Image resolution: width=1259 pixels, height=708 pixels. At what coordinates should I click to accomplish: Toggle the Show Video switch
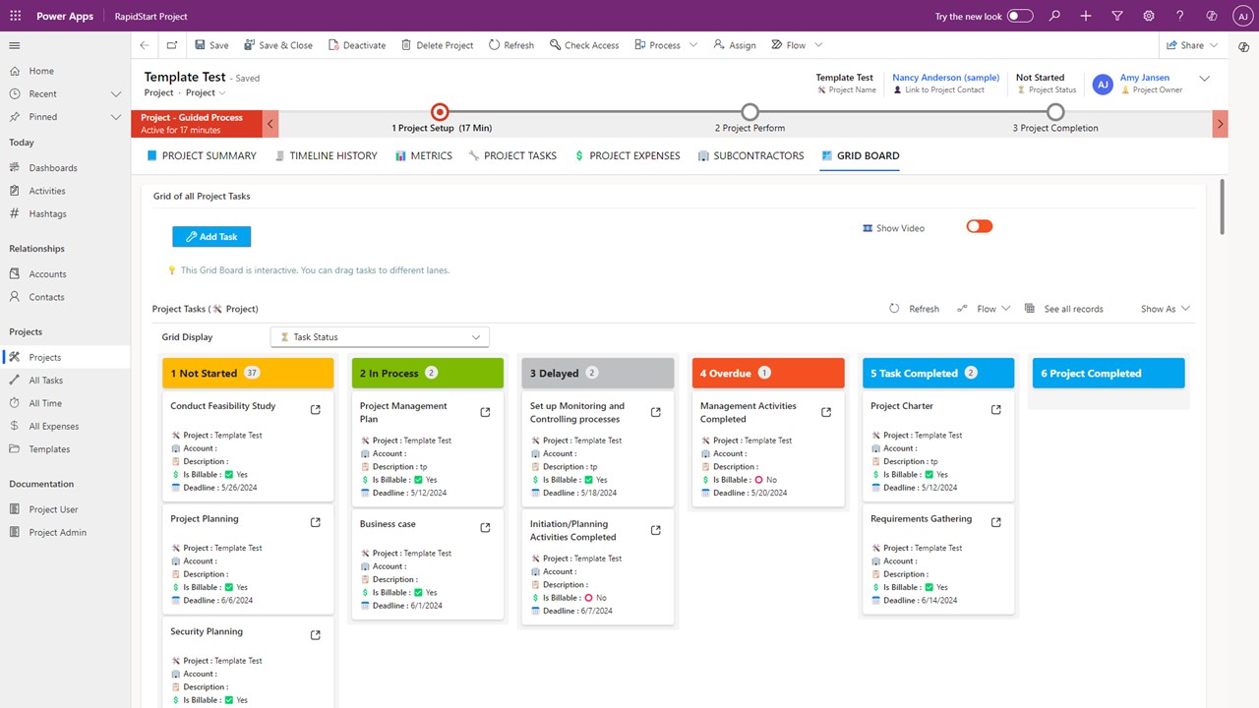(979, 226)
